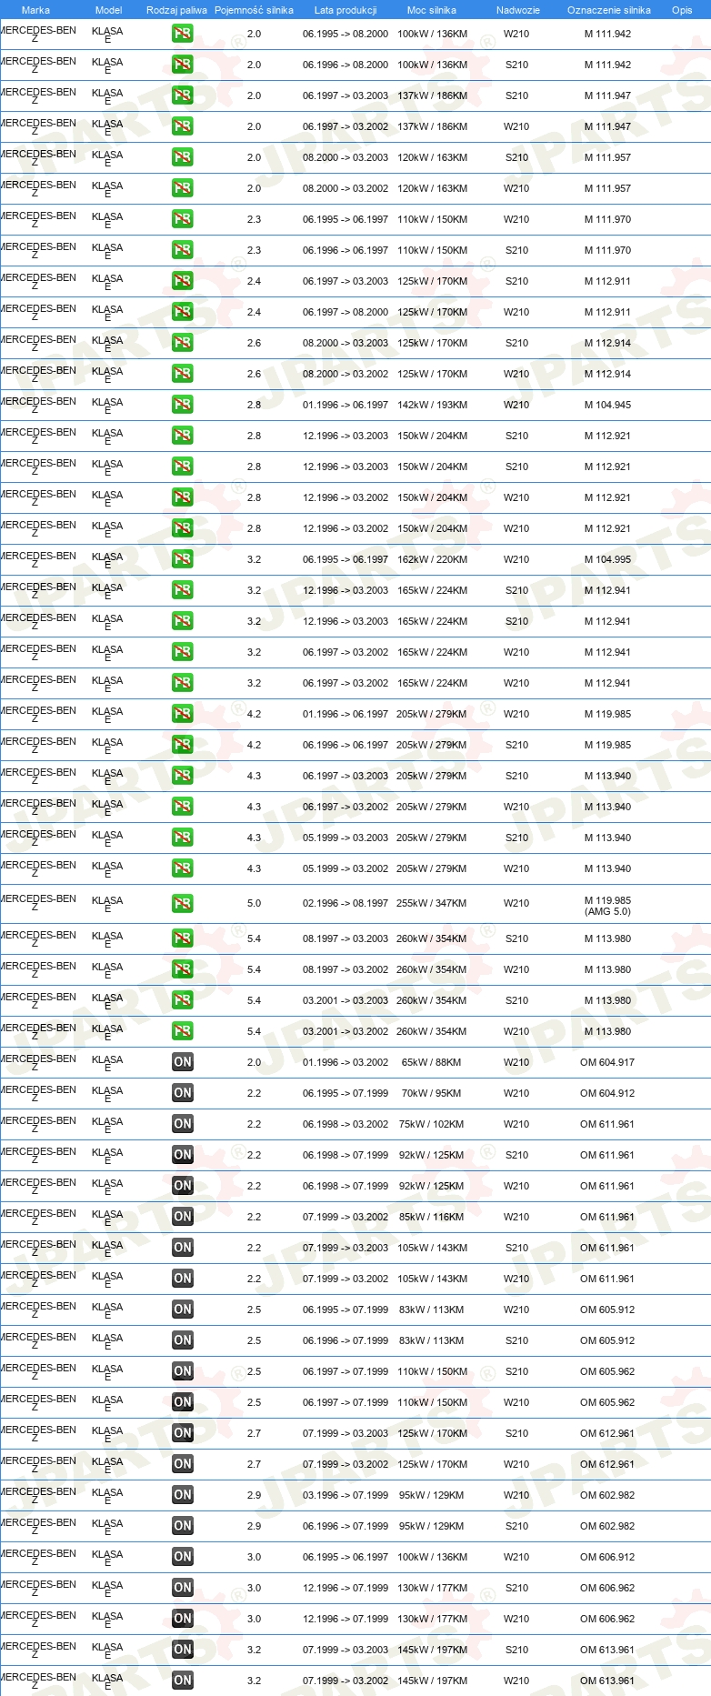Select the ON icon in the 85kW / 116KM row
This screenshot has width=711, height=1696.
pyautogui.click(x=183, y=1217)
